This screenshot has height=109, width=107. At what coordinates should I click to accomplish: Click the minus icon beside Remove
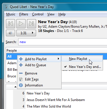[21, 73]
